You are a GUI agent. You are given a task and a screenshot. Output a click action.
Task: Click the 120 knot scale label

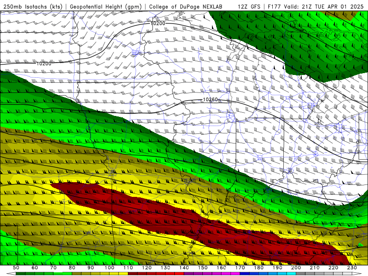pos(147,268)
